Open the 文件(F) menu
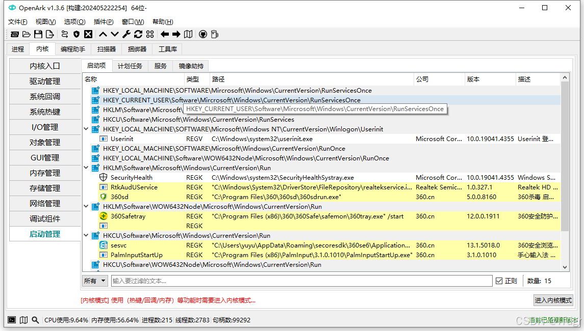 pos(18,21)
